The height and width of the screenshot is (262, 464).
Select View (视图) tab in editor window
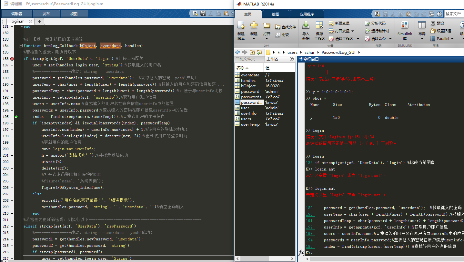74,14
